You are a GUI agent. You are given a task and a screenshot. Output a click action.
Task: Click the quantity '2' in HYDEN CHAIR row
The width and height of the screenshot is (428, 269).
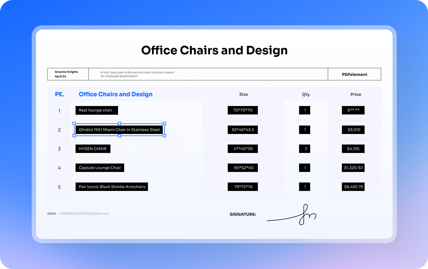coord(305,149)
